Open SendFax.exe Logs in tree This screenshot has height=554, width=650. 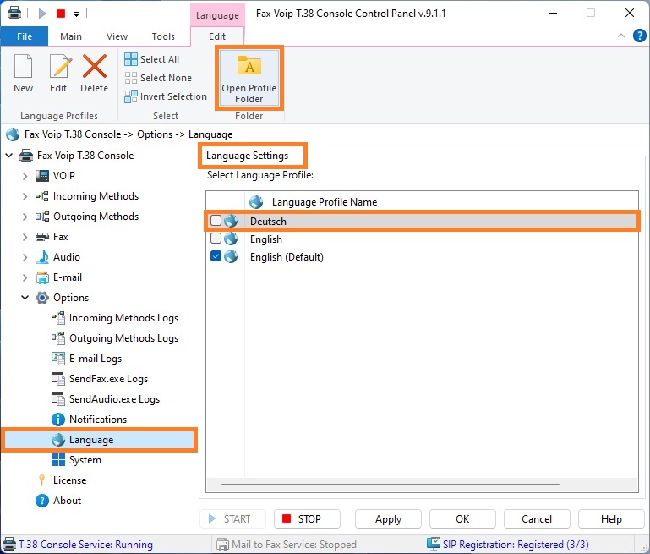(x=100, y=379)
